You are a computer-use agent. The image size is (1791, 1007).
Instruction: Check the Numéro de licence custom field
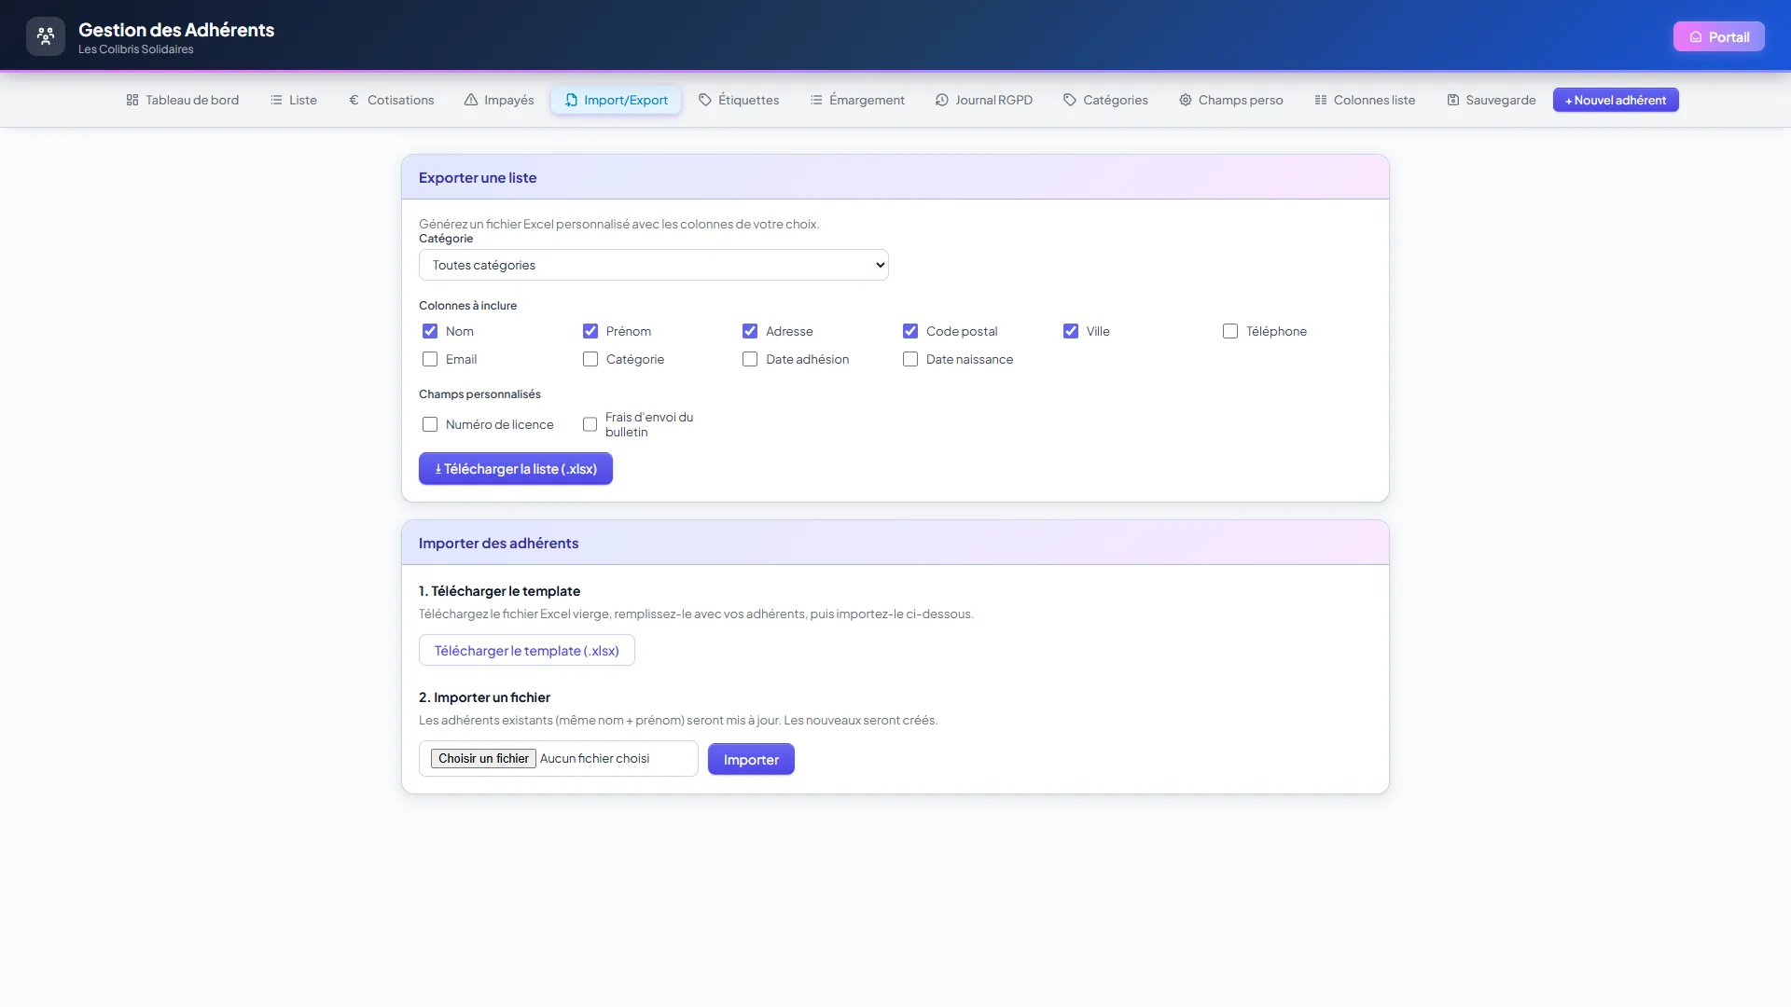(x=430, y=424)
